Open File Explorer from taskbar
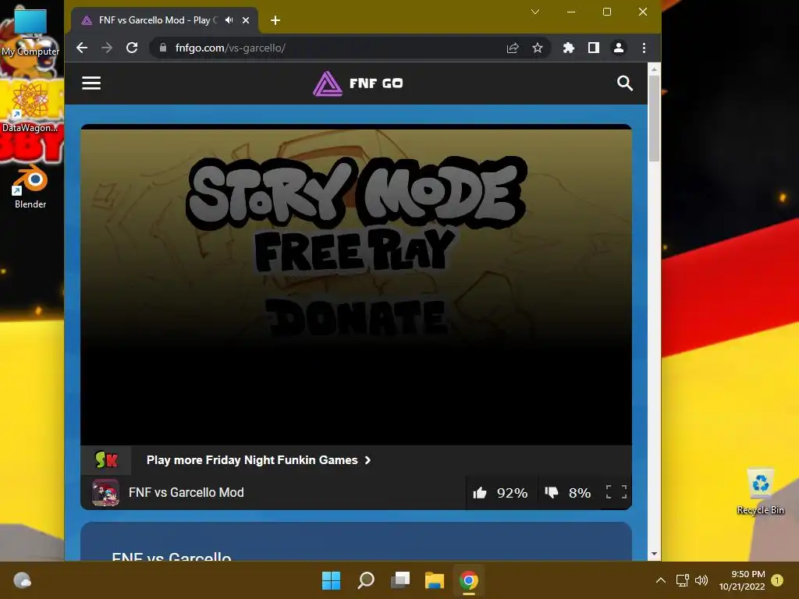This screenshot has width=799, height=599. (x=435, y=580)
